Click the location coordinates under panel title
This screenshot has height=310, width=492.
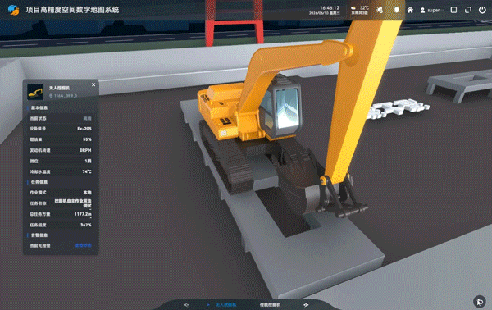click(63, 96)
